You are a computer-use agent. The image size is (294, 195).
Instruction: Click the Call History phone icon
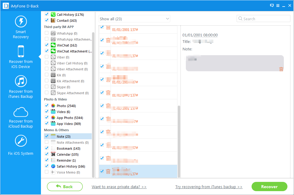pos(53,14)
